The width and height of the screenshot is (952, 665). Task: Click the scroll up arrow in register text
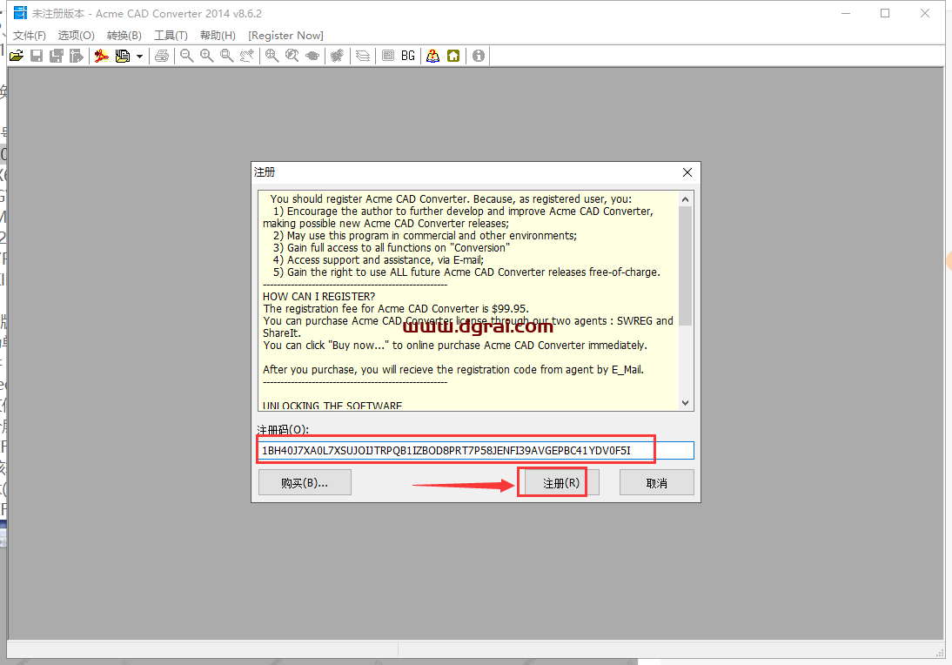686,199
